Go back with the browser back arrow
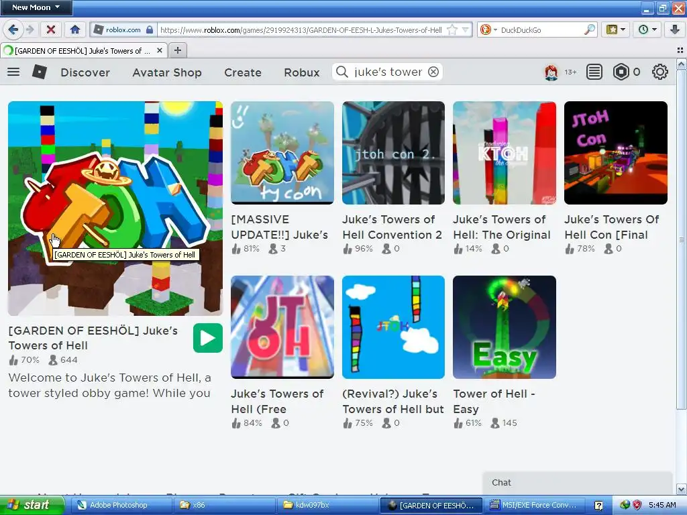 pos(13,30)
